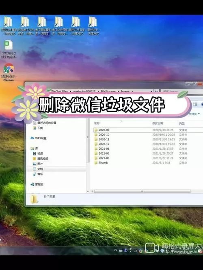Open the 腾讯视频 library
Screen dimensions: 203x270
(41, 159)
